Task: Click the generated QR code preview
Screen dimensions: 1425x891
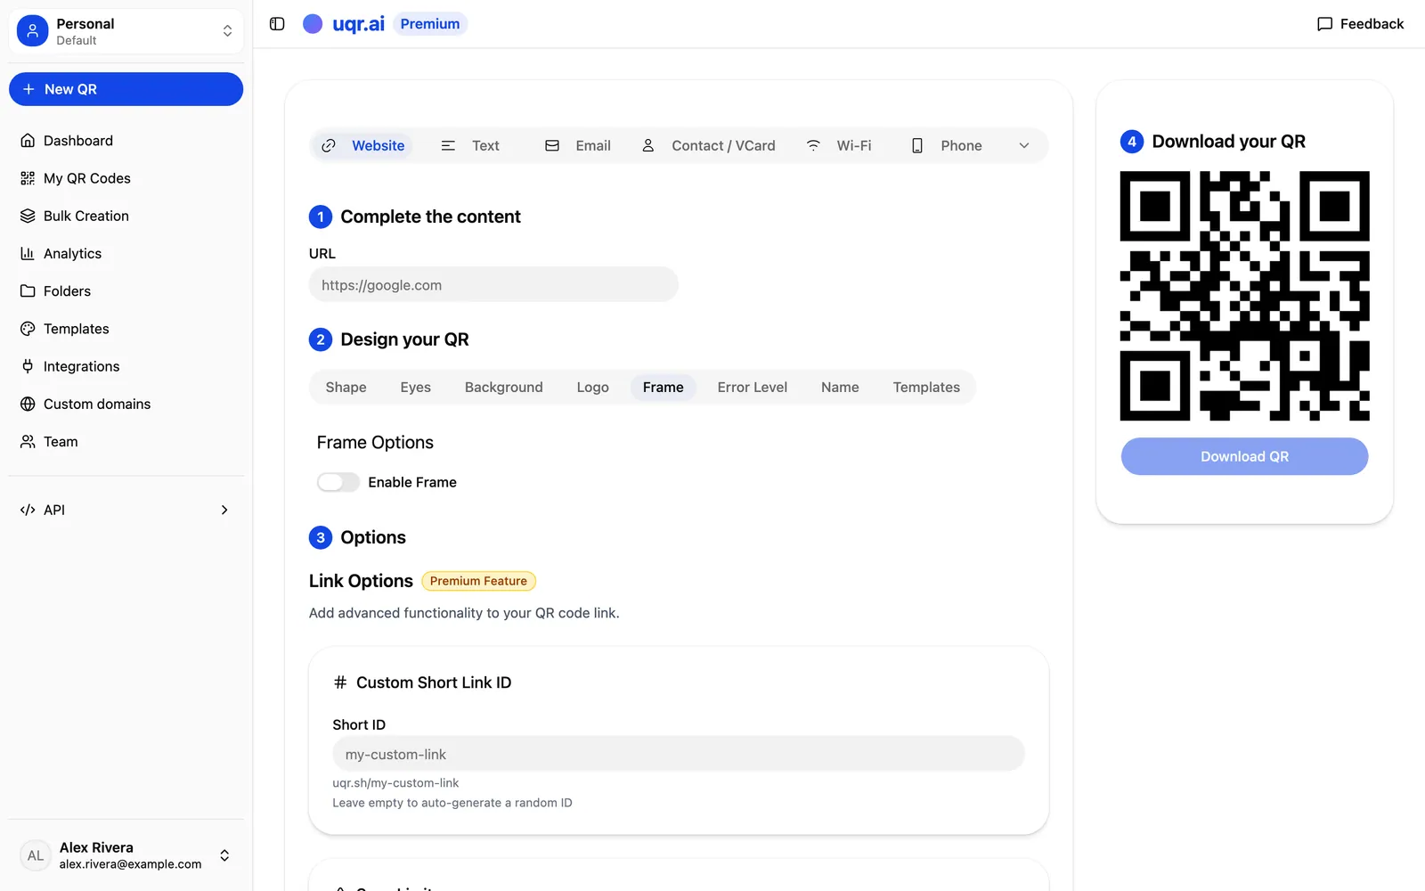Action: pyautogui.click(x=1244, y=296)
